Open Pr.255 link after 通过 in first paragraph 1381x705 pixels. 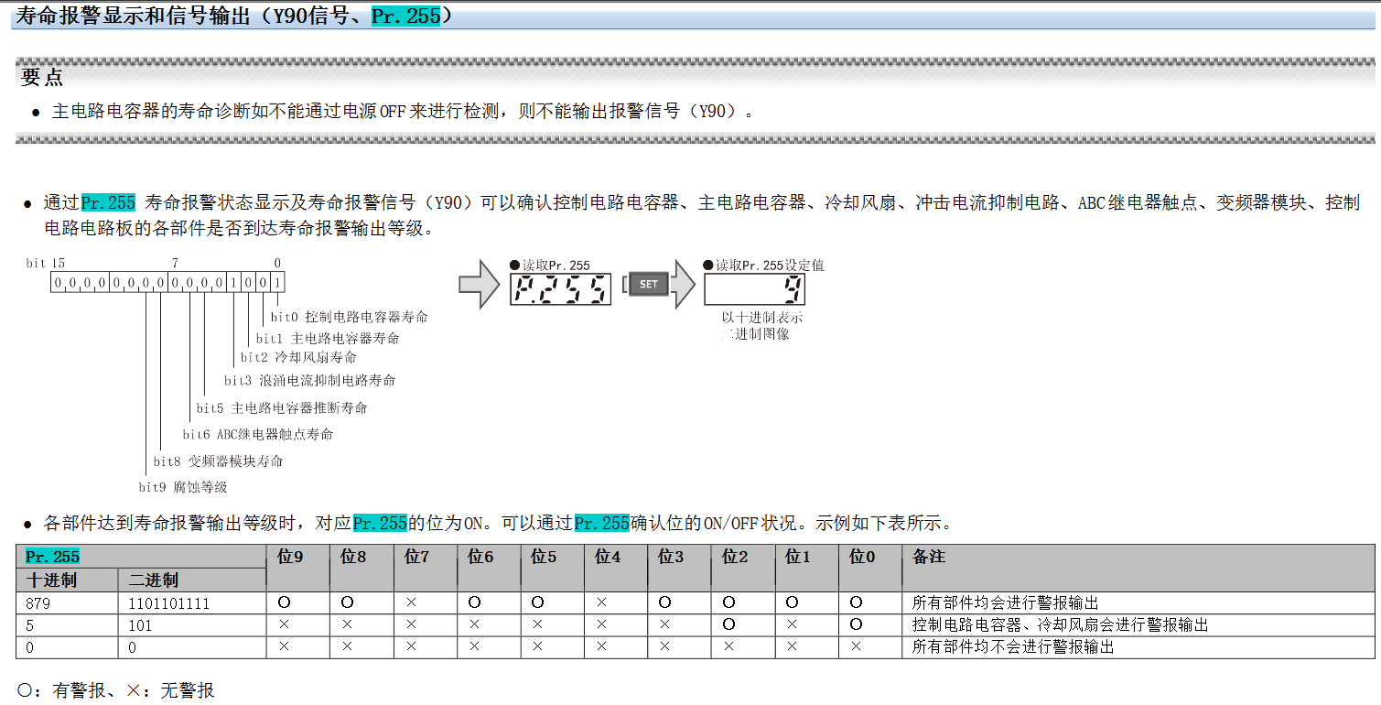pos(108,202)
